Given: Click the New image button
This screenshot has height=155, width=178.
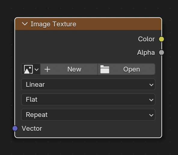Looking at the screenshot, I should (x=69, y=69).
